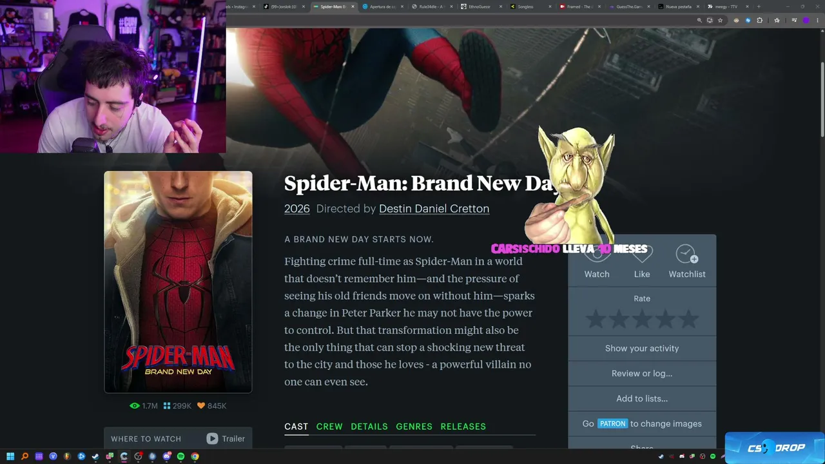825x464 pixels.
Task: Open Spotify from the taskbar
Action: [x=180, y=457]
